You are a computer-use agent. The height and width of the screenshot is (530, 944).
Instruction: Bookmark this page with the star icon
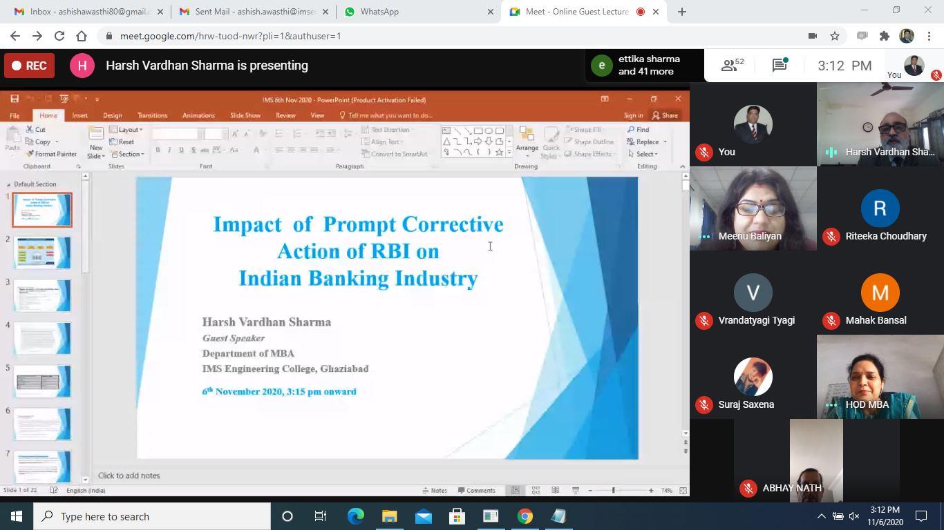[835, 36]
